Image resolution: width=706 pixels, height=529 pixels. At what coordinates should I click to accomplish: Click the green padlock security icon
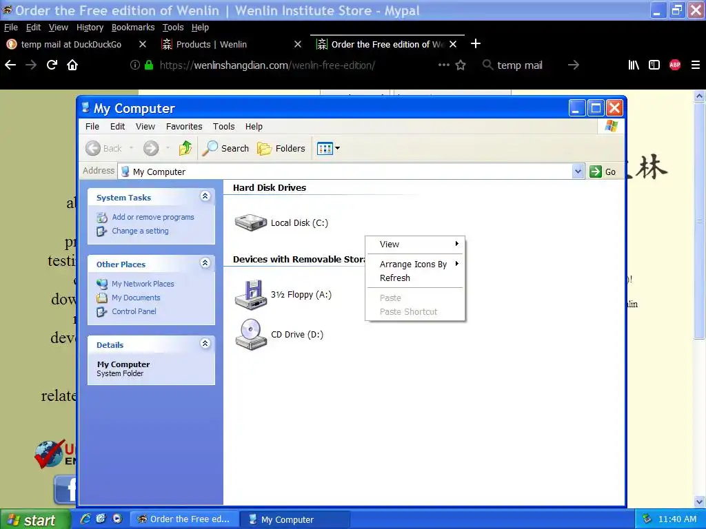tap(149, 65)
